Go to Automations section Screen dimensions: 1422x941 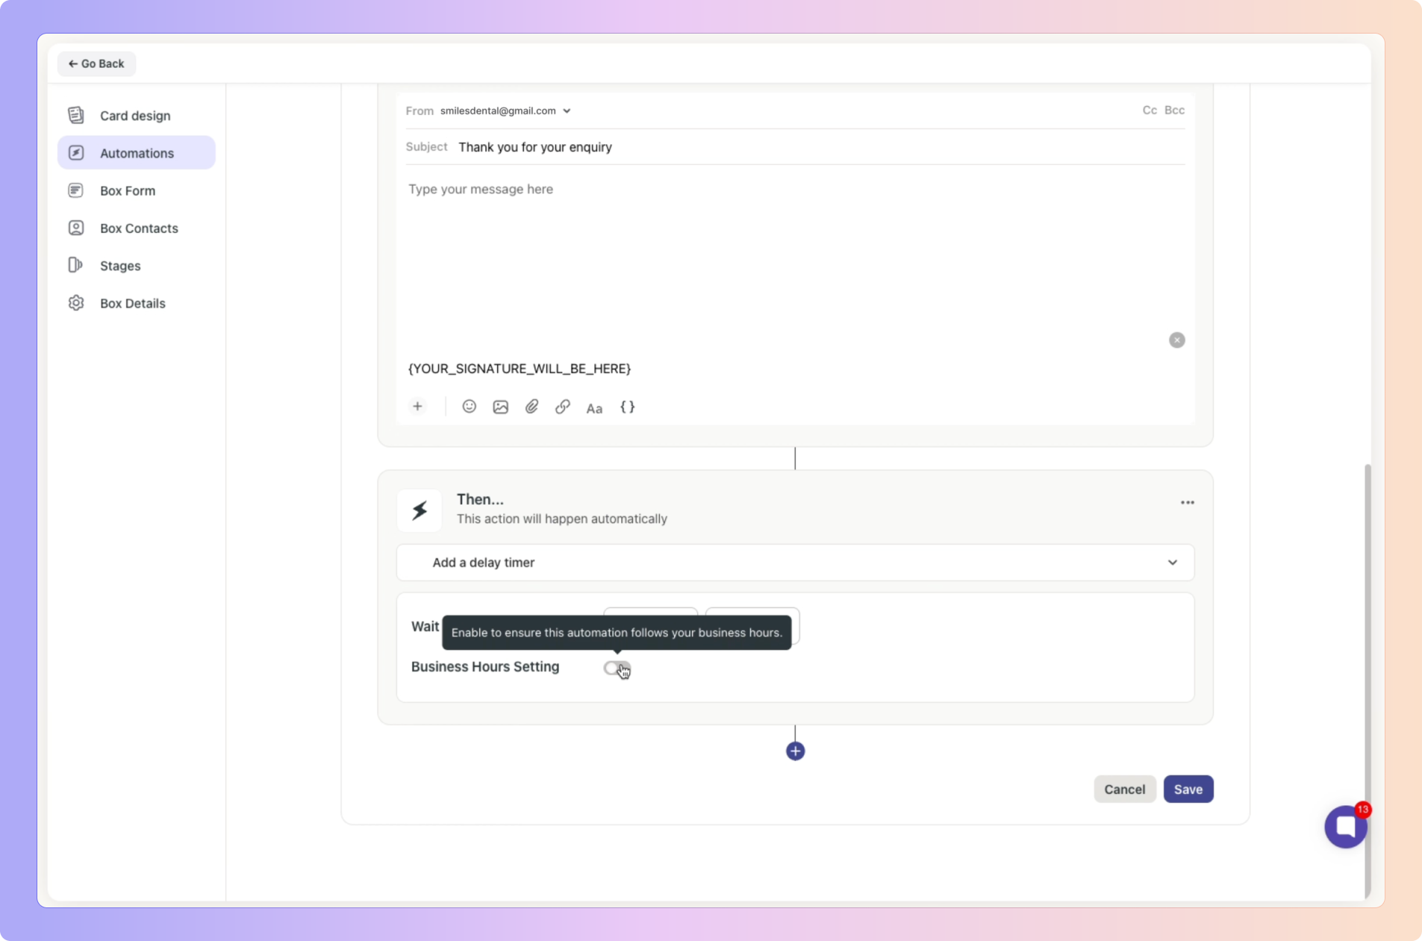[x=137, y=153]
